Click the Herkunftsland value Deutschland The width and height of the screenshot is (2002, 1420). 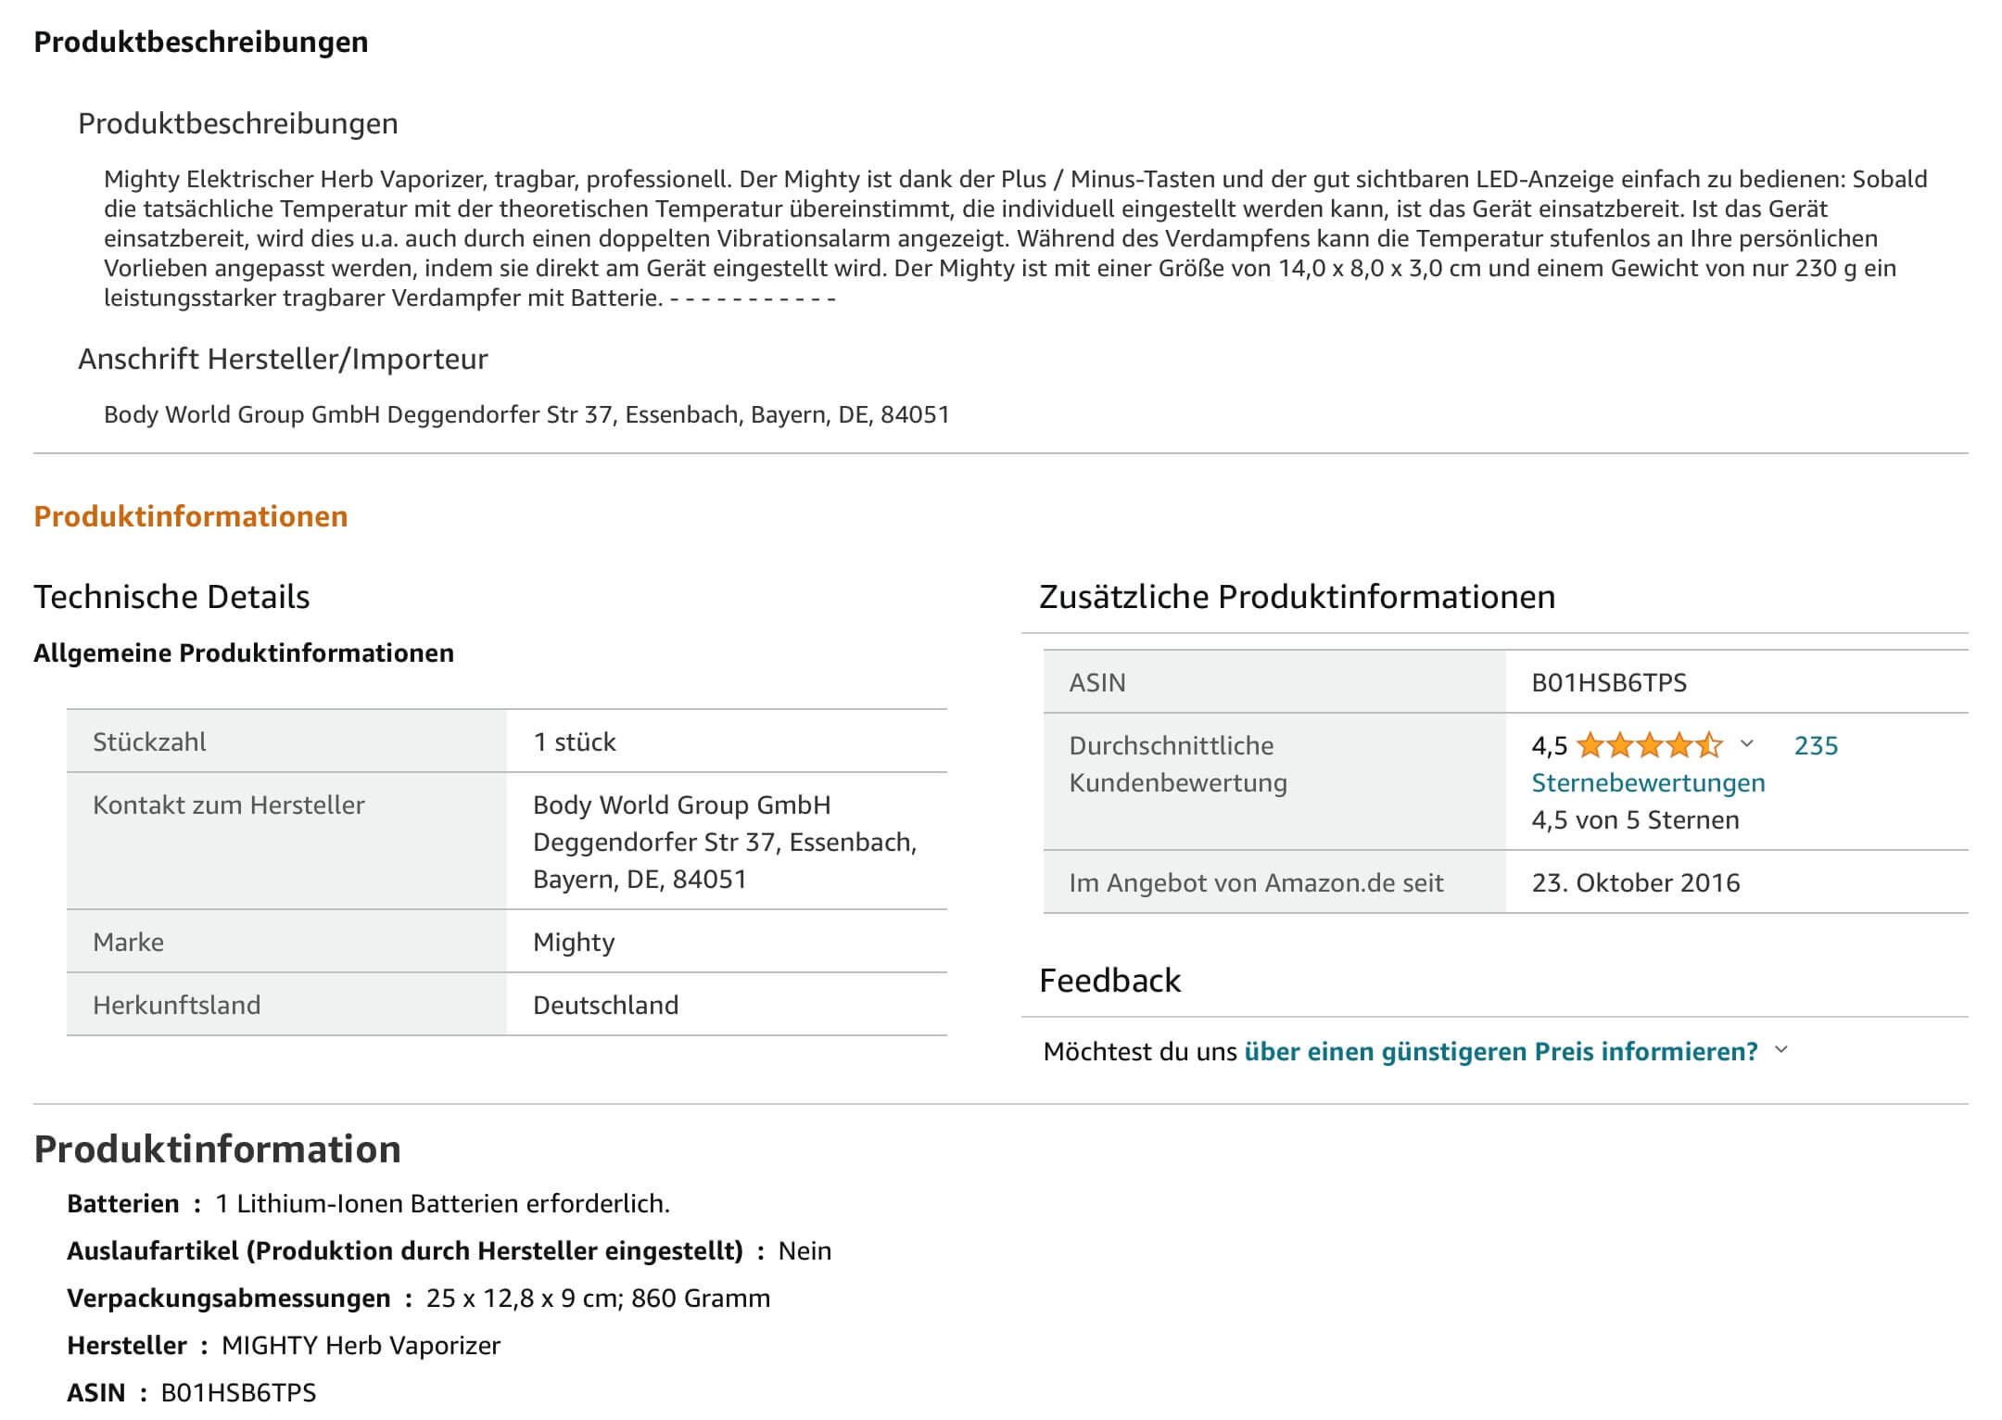click(606, 1006)
